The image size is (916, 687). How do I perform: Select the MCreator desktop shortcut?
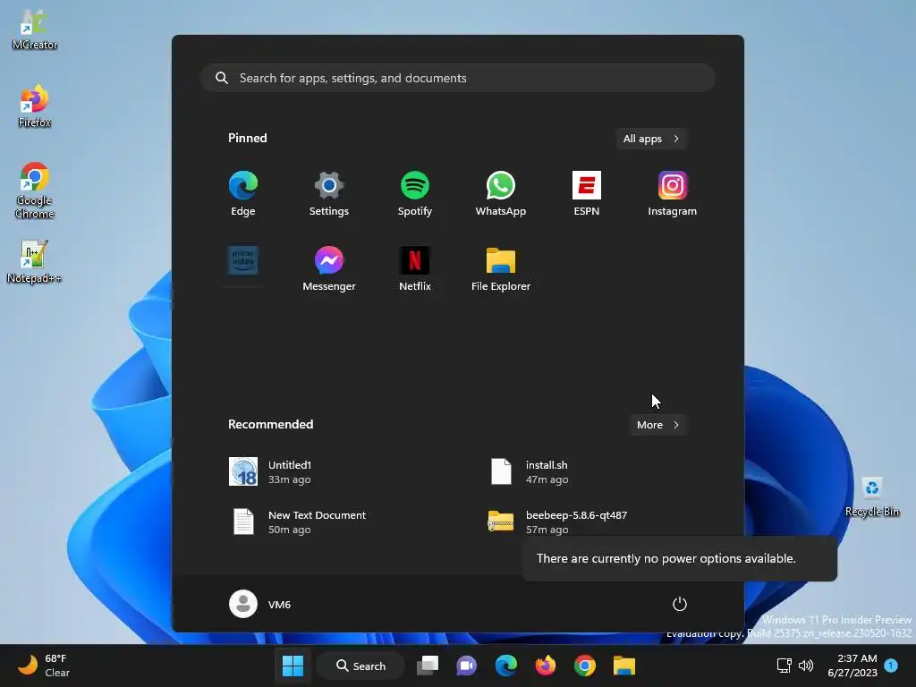(x=35, y=30)
